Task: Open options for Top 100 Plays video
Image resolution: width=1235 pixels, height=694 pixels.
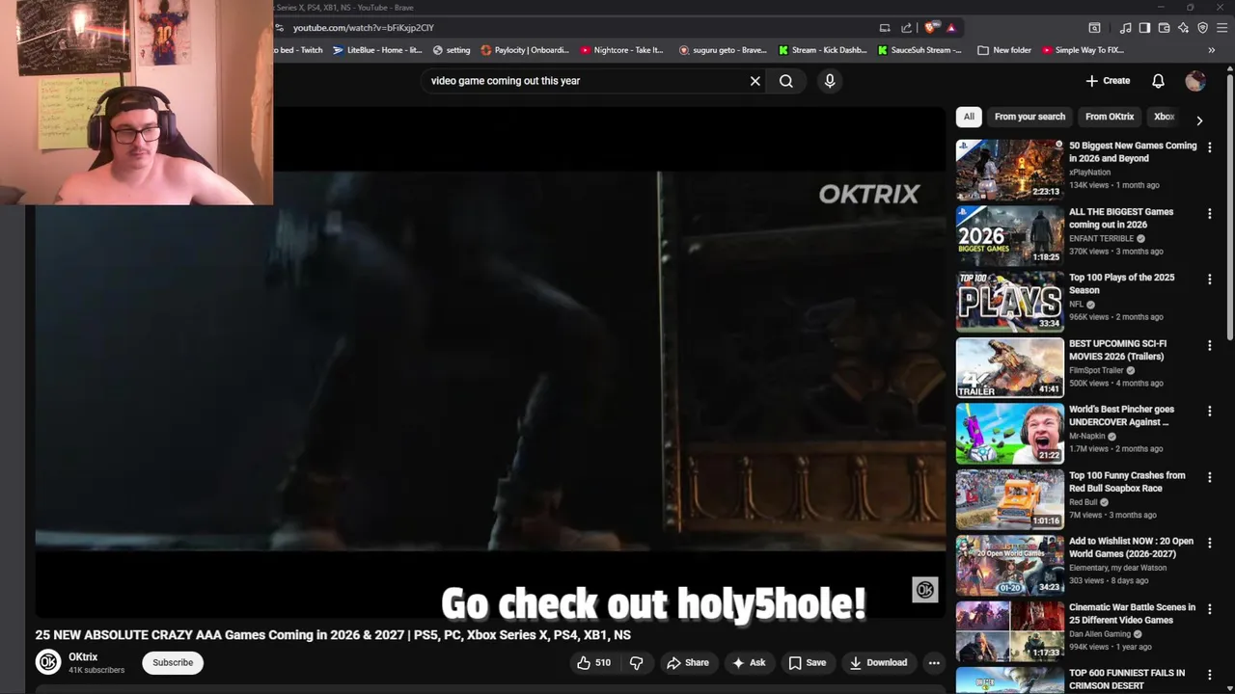Action: point(1209,280)
